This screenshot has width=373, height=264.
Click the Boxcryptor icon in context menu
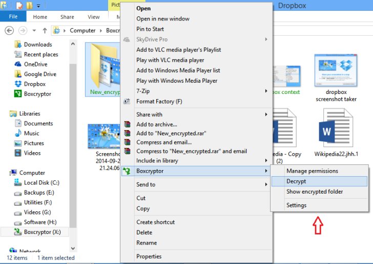(127, 171)
